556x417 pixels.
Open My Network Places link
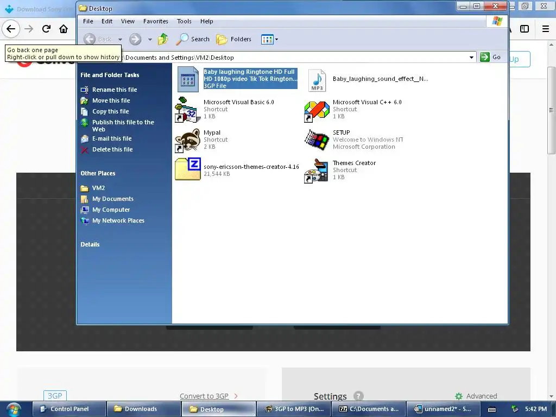(118, 220)
